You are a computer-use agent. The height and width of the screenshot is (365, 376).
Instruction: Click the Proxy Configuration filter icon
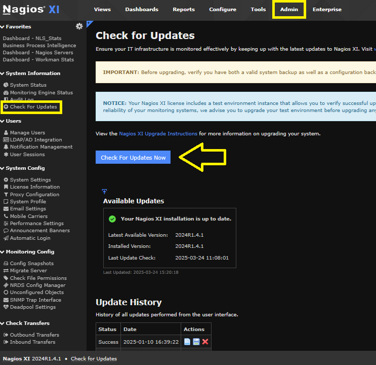[x=6, y=194]
